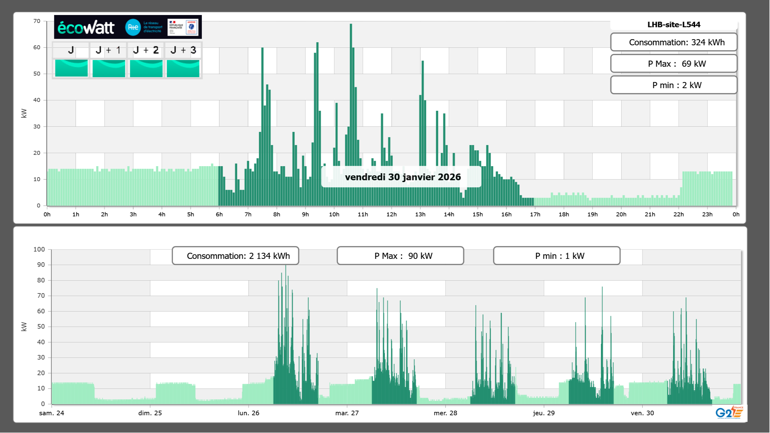Click the ven. 30 label on weekly axis
Screen dimensions: 770x433
[642, 413]
